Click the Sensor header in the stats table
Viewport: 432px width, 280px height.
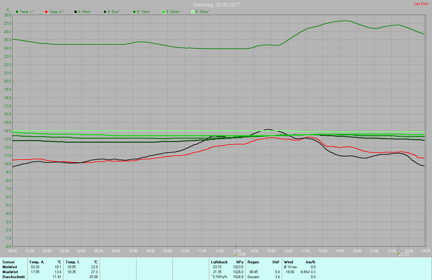(x=9, y=262)
